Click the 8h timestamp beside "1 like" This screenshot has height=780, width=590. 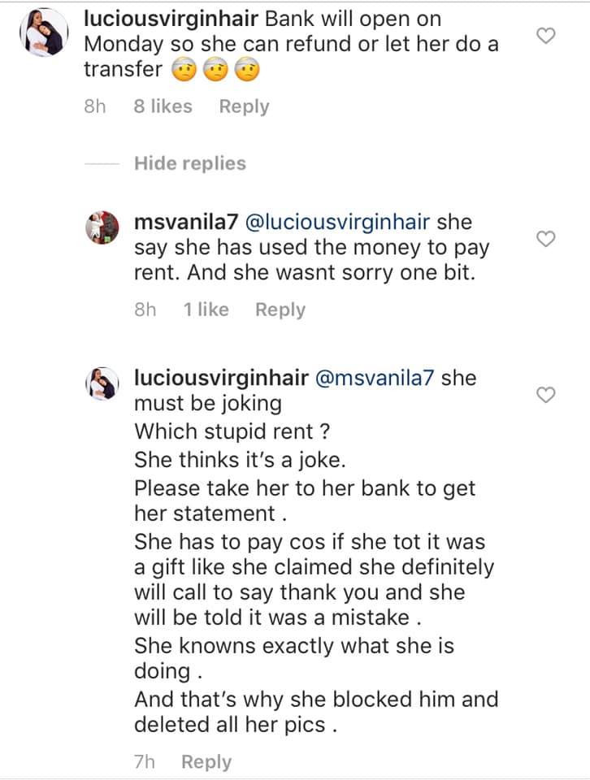(145, 310)
